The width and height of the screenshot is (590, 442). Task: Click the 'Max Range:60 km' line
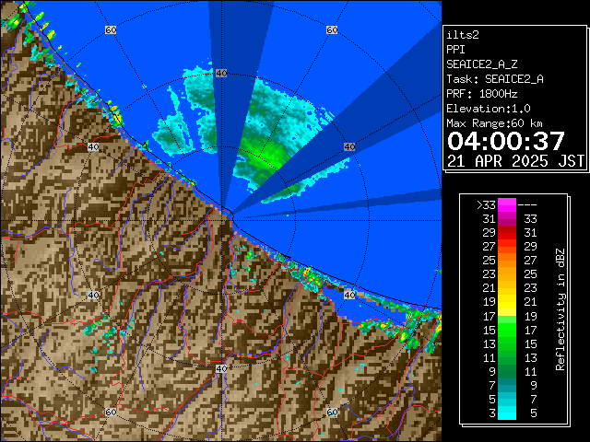(x=495, y=123)
